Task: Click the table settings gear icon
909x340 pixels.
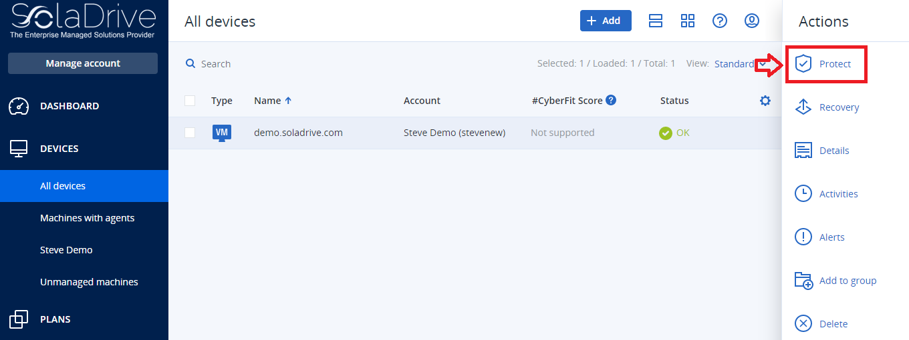Action: click(x=765, y=101)
